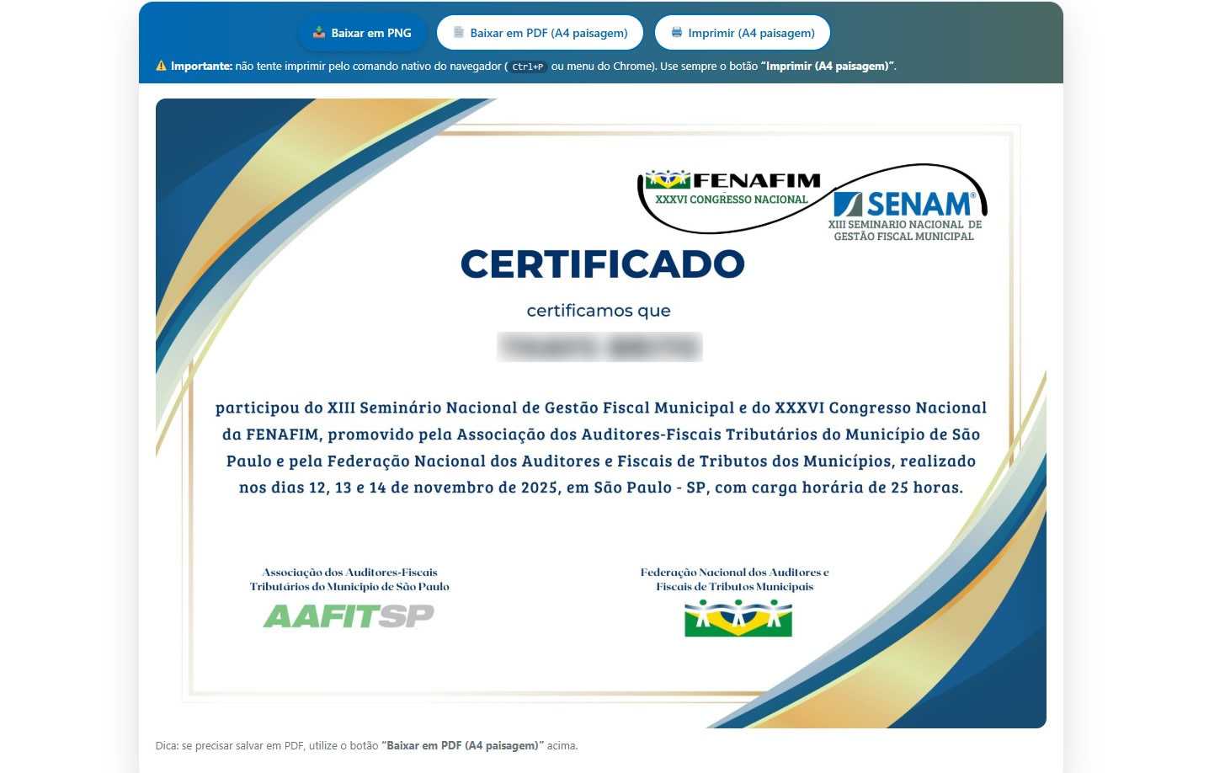This screenshot has height=773, width=1225.
Task: Click the Baixar em PDF link in the tip
Action: tap(462, 745)
